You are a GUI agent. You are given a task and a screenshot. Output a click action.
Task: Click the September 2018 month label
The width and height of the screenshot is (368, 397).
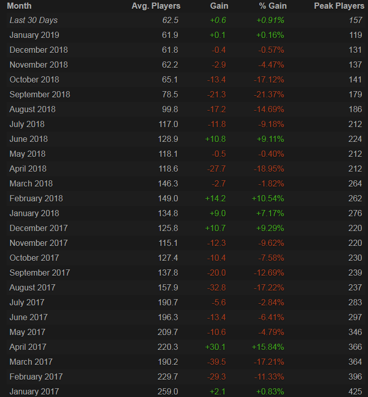point(39,95)
